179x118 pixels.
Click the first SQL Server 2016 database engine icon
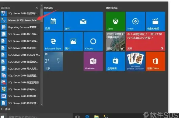pyautogui.click(x=4, y=13)
